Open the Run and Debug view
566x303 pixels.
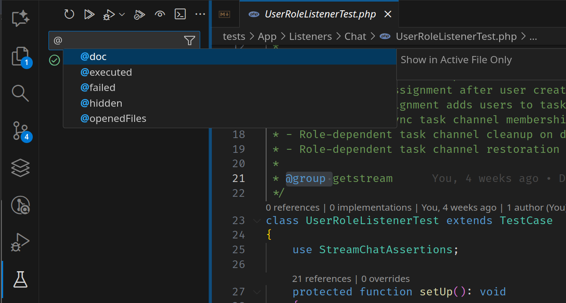tap(20, 242)
